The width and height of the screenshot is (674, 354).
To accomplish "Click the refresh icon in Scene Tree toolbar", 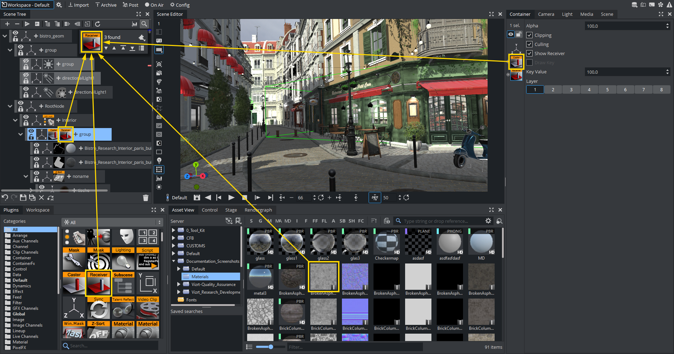I will click(98, 24).
